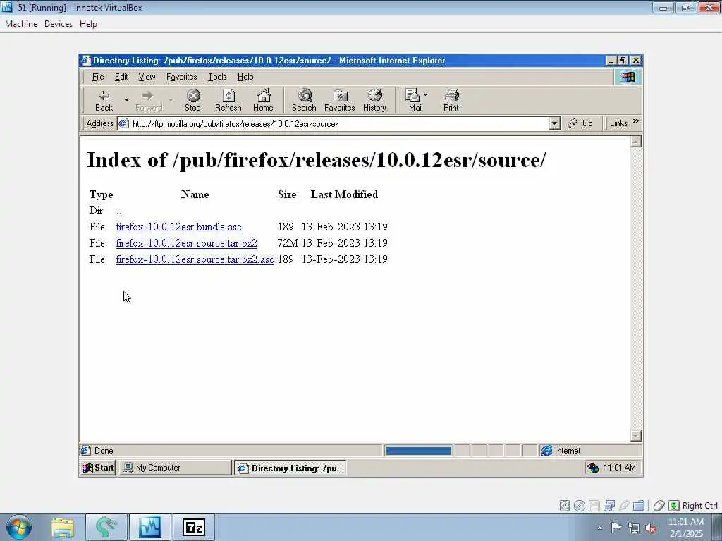Click the VirtualBox hard disk activity icon
The image size is (722, 541).
tap(565, 506)
